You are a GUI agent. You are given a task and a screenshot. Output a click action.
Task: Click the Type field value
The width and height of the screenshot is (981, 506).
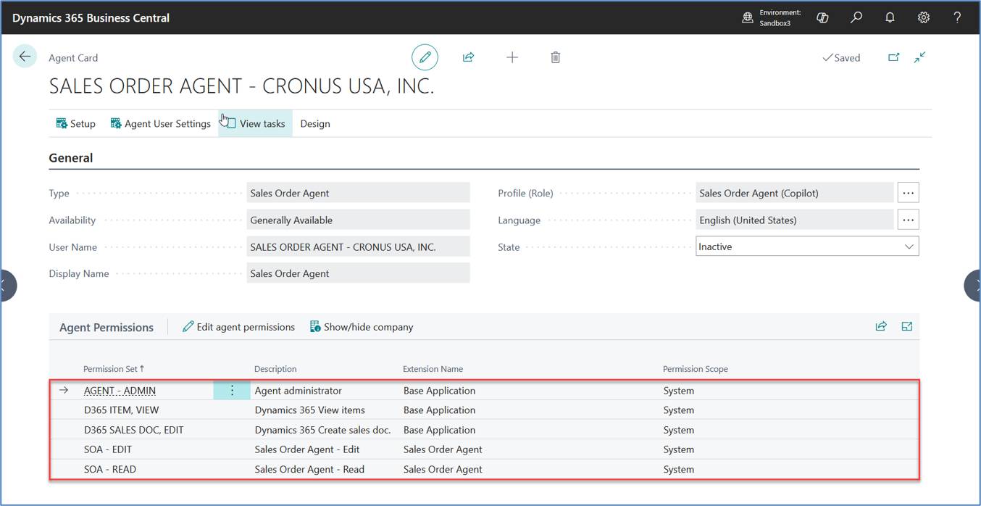pos(358,193)
